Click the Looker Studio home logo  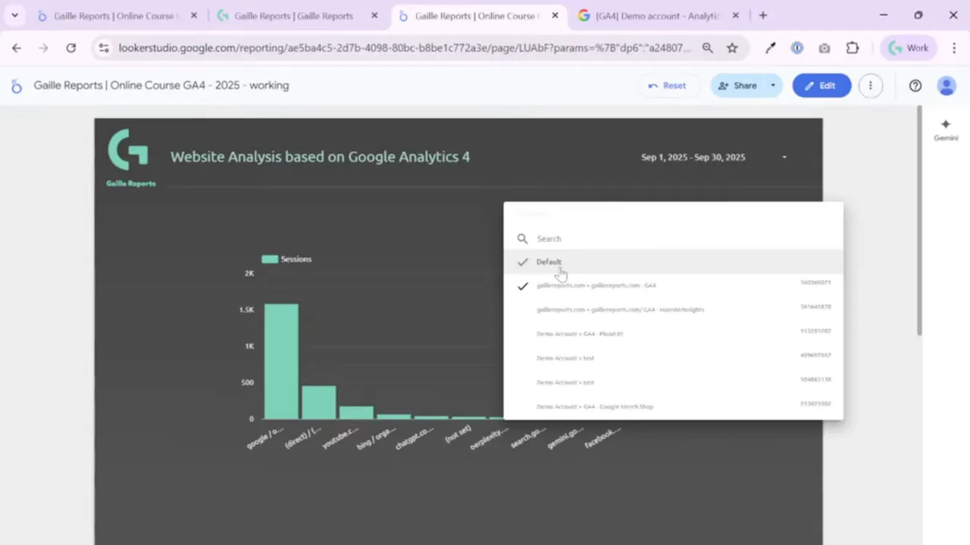tap(16, 86)
